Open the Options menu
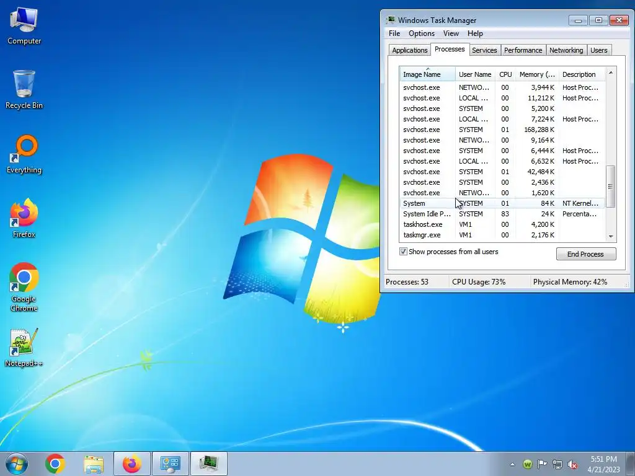Image resolution: width=635 pixels, height=476 pixels. [422, 33]
